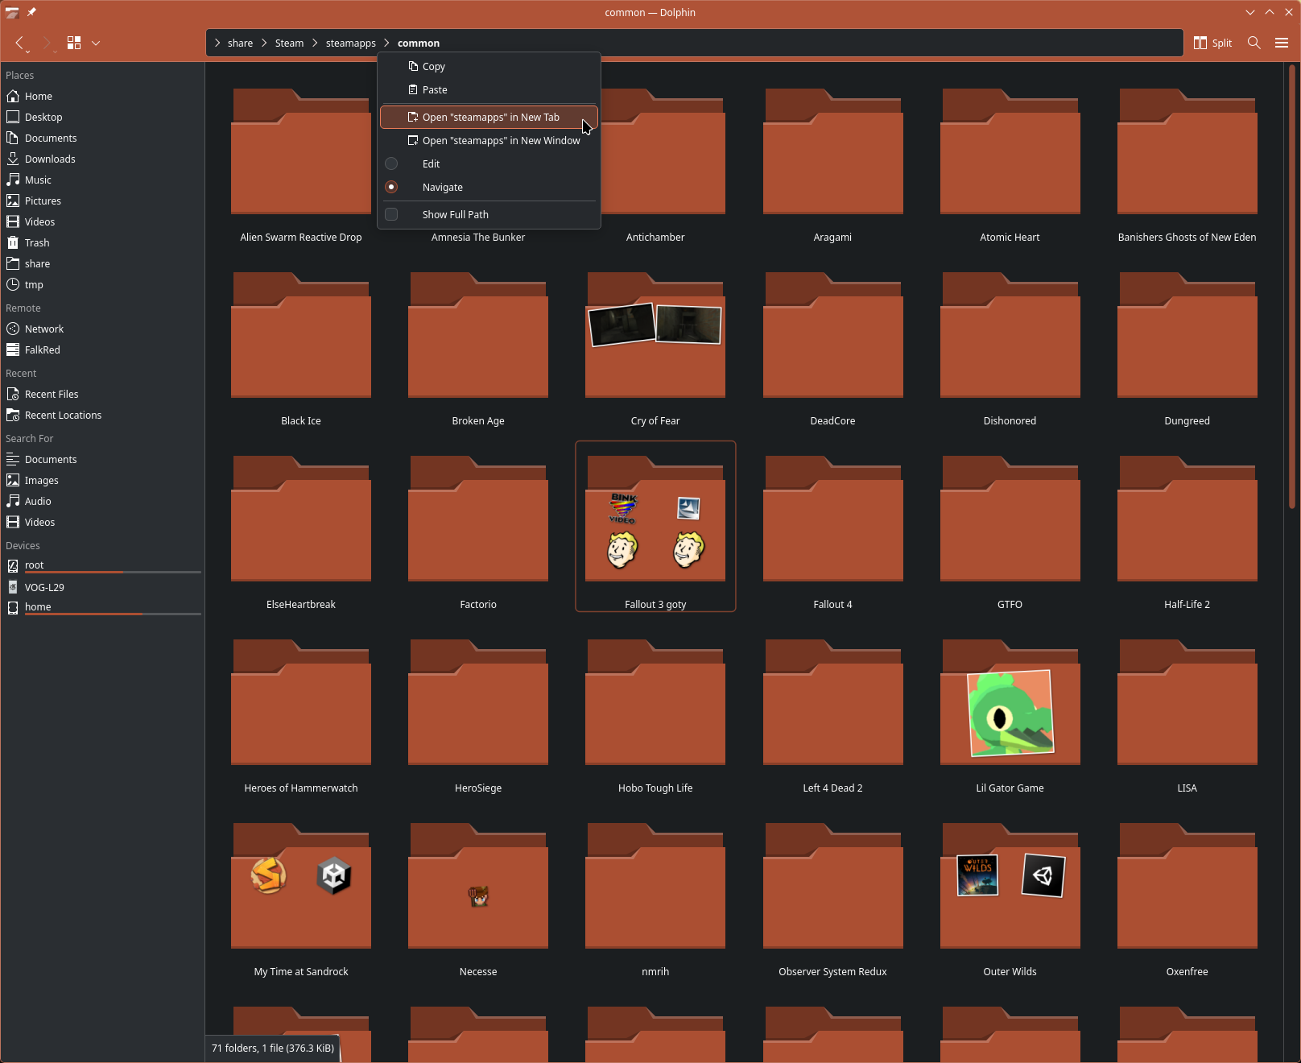This screenshot has width=1301, height=1063.
Task: Choose Paste from the context menu
Action: tap(489, 89)
